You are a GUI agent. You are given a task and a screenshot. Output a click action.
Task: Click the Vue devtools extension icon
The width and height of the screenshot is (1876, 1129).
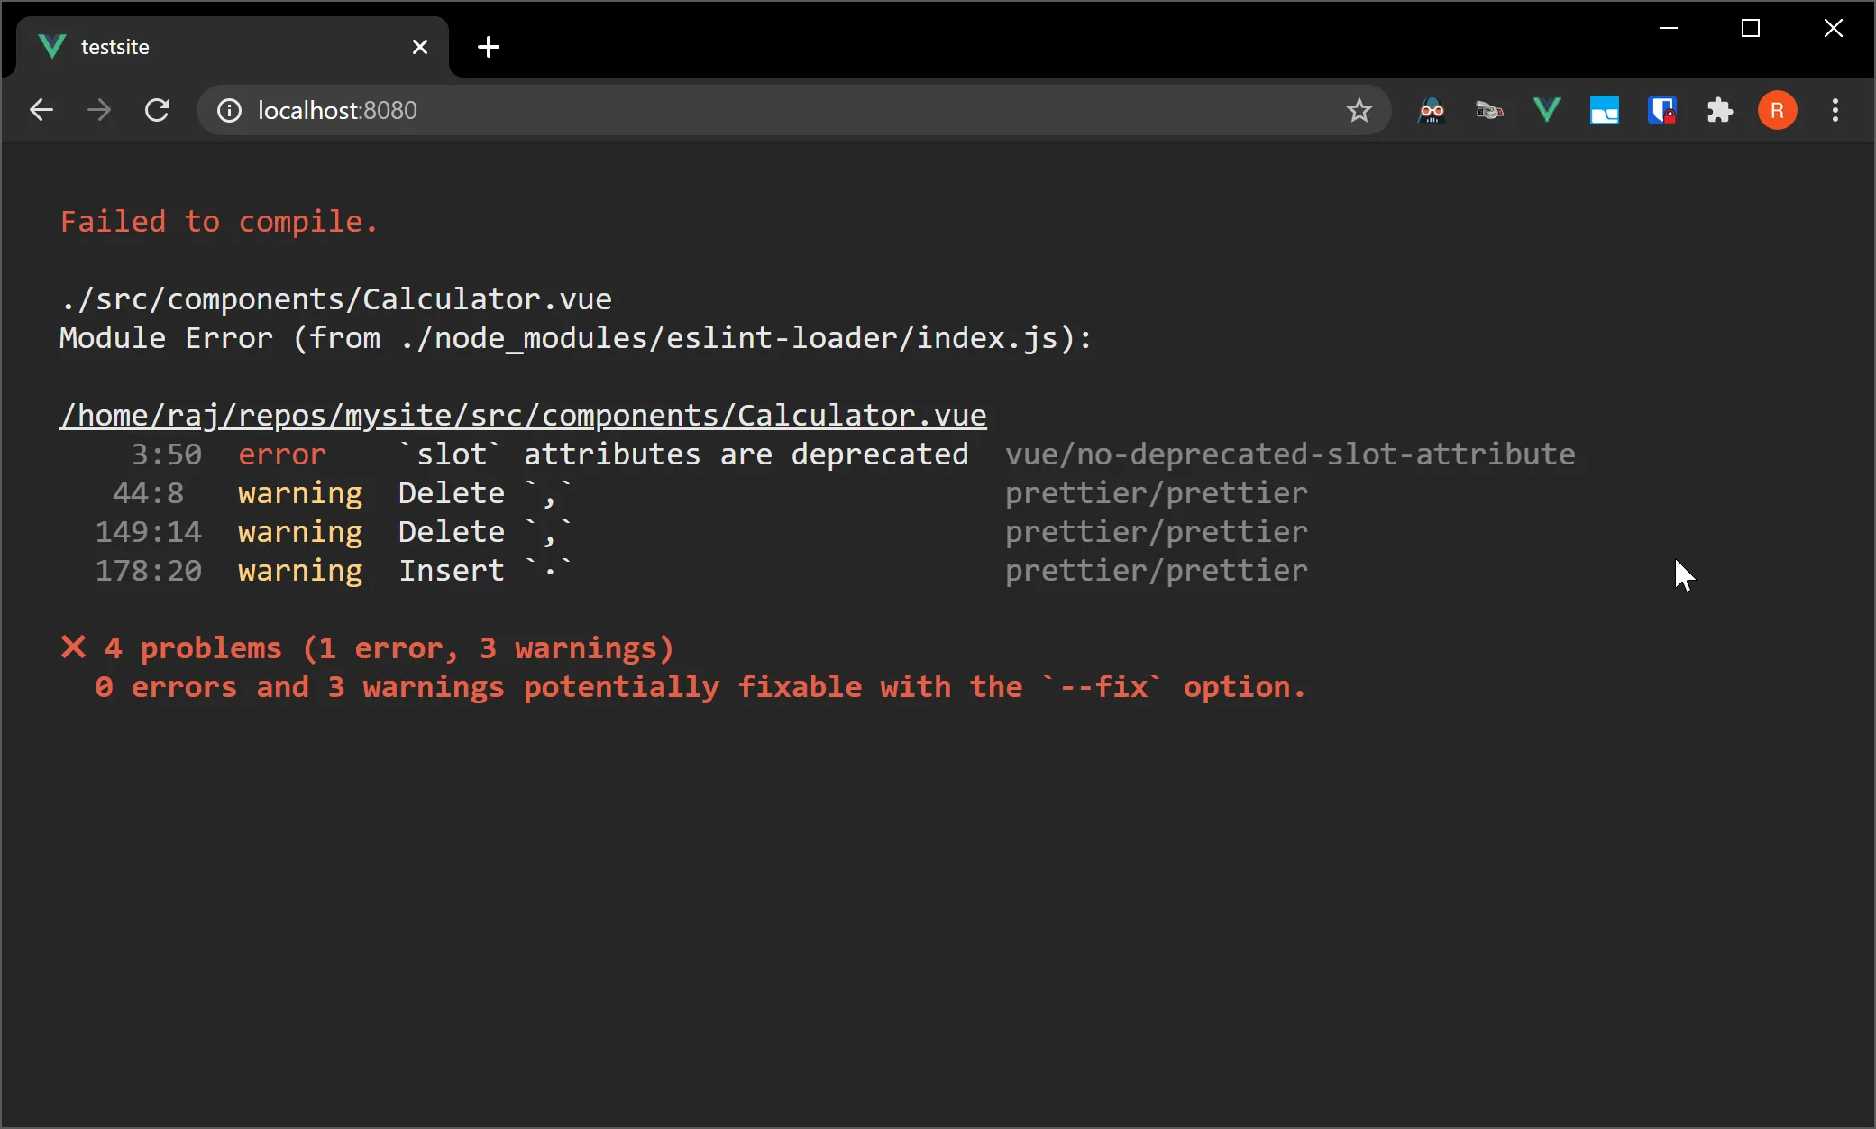click(x=1547, y=111)
